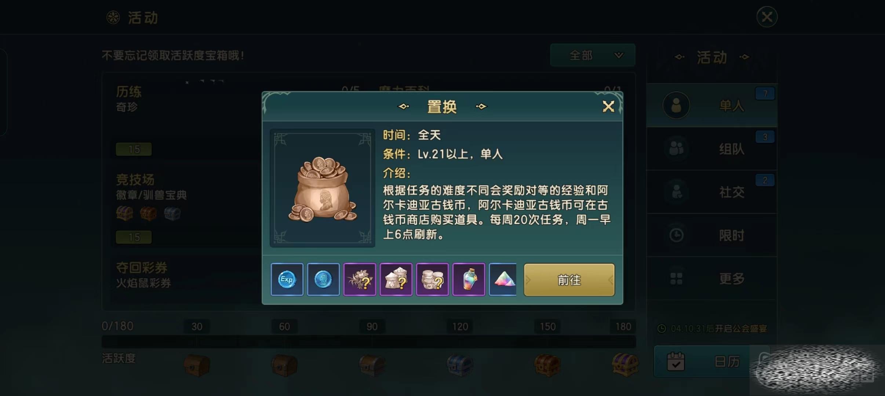The image size is (885, 396).
Task: Tap the rainbow crystal powder reward icon
Action: click(503, 279)
